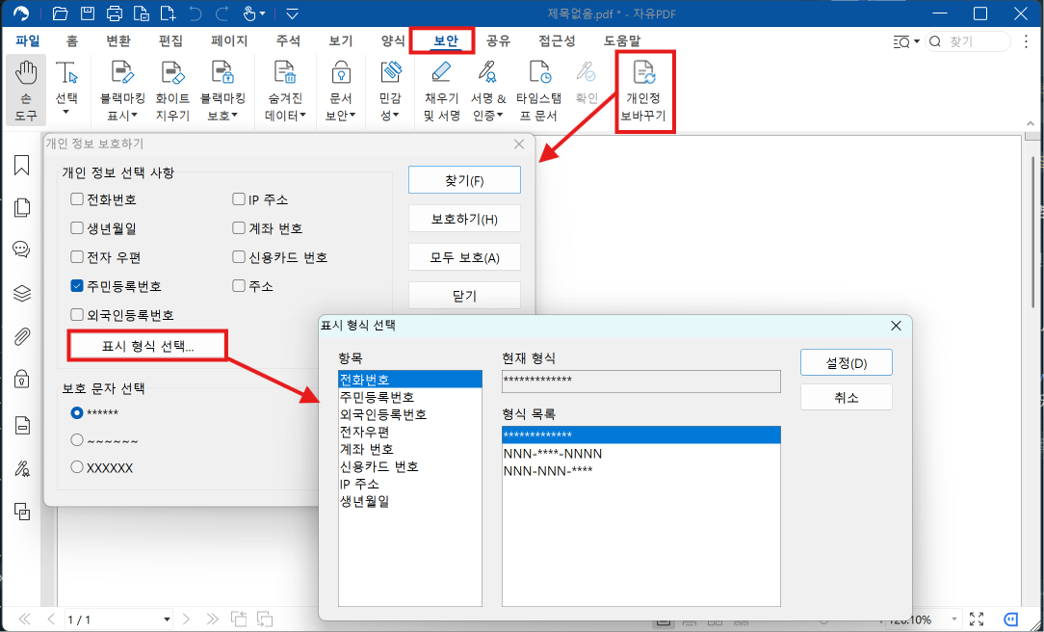
Task: Collapse the ribbon with the chevron
Action: tap(1031, 124)
